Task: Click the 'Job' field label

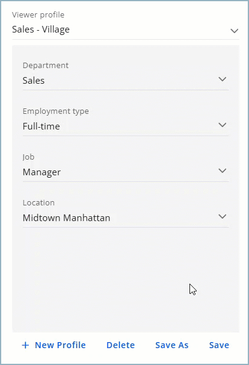Action: point(29,157)
